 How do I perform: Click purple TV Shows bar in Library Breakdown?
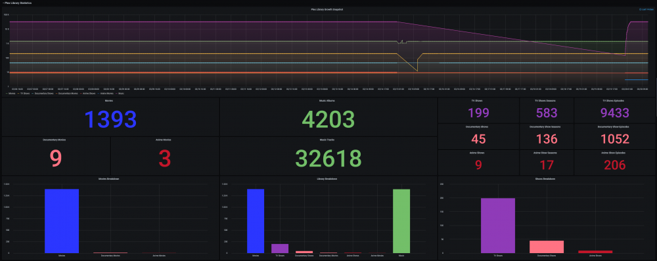(280, 249)
